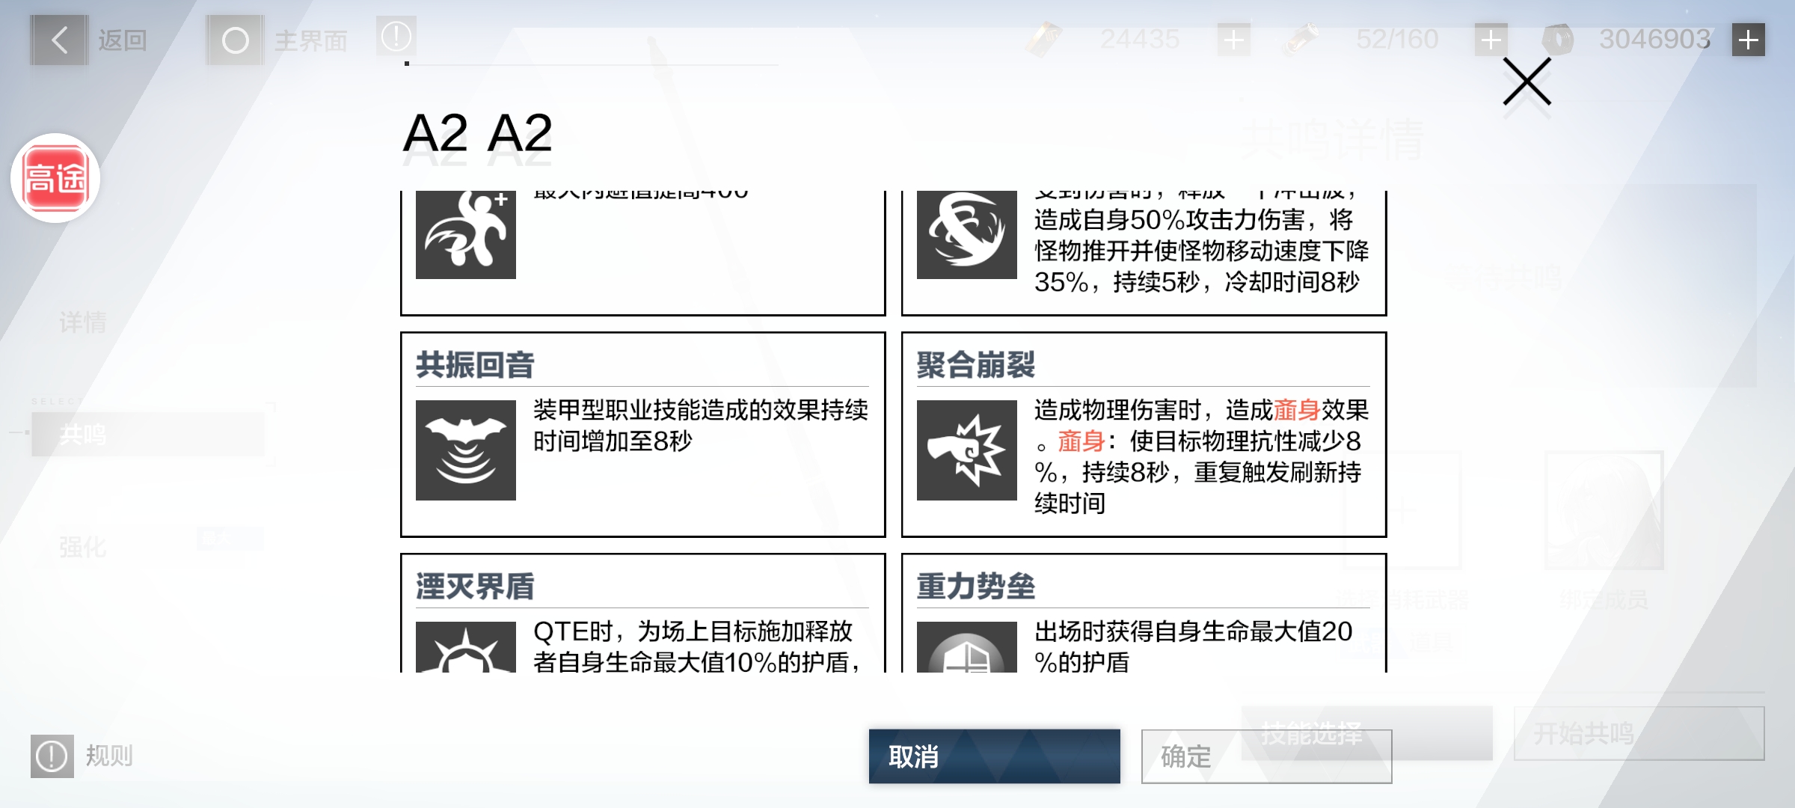Tap the 24435 currency value
The width and height of the screenshot is (1795, 808).
coord(1140,39)
